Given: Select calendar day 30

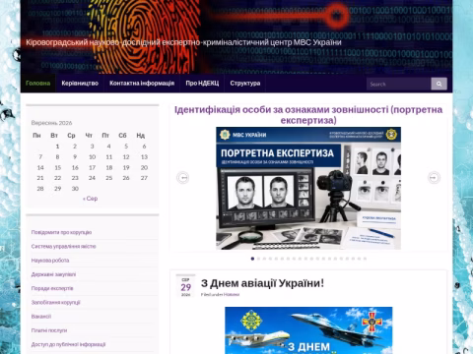Looking at the screenshot, I should point(75,189).
